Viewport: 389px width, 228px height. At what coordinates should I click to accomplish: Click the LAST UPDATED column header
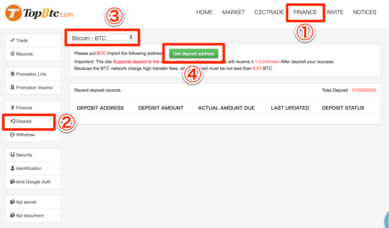tap(290, 108)
